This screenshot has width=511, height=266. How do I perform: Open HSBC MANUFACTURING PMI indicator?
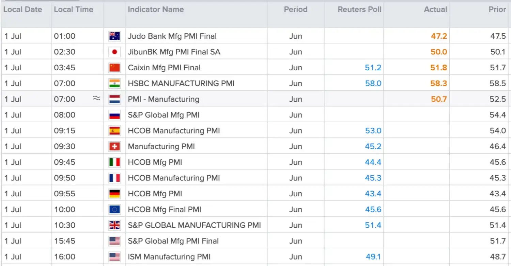tap(181, 83)
